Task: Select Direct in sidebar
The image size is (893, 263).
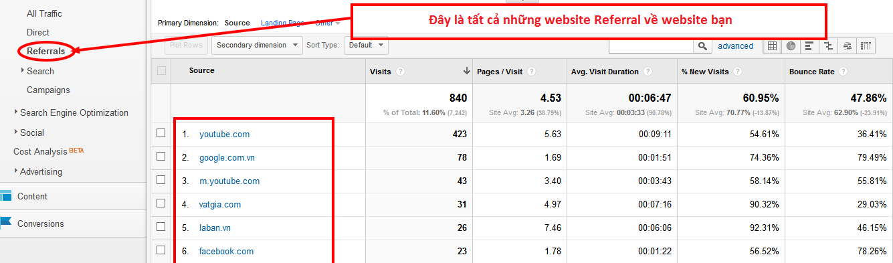Action: tap(38, 32)
